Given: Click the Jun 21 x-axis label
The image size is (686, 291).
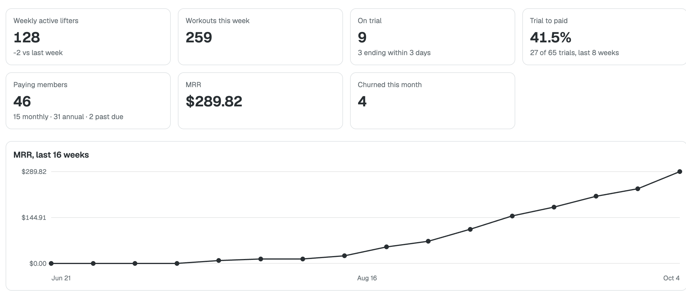Looking at the screenshot, I should [x=61, y=278].
